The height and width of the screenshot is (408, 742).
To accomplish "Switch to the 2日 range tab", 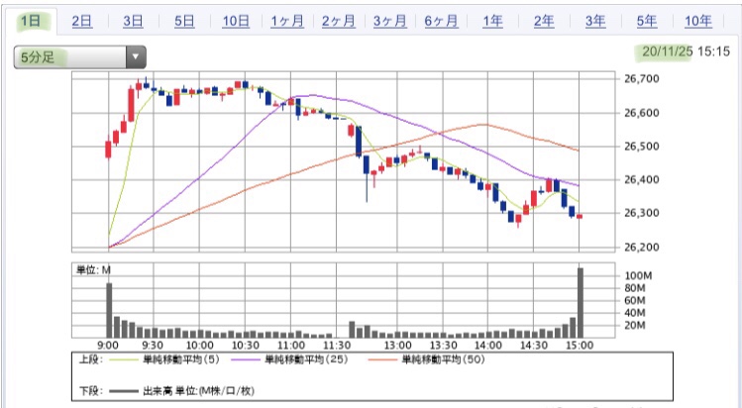I will (82, 21).
